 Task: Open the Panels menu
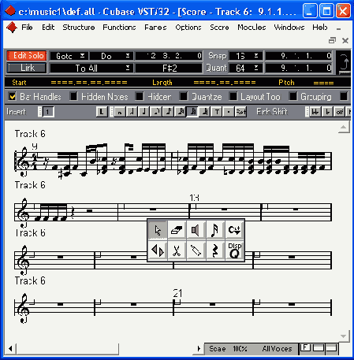155,28
